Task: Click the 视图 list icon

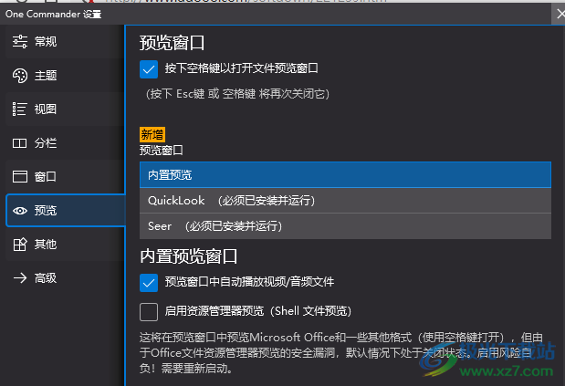Action: pos(20,110)
